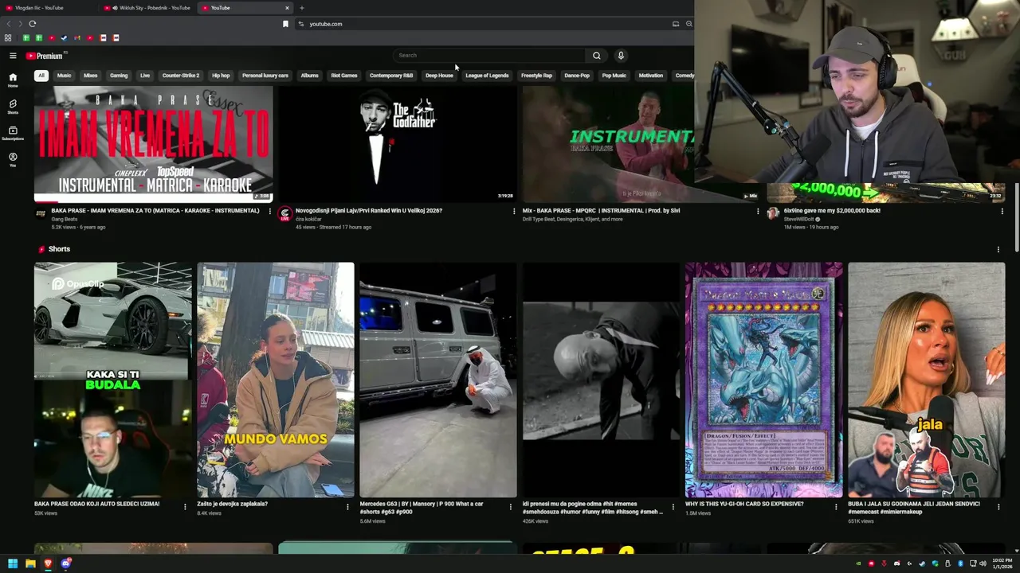Open Discord from the taskbar

pos(66,563)
